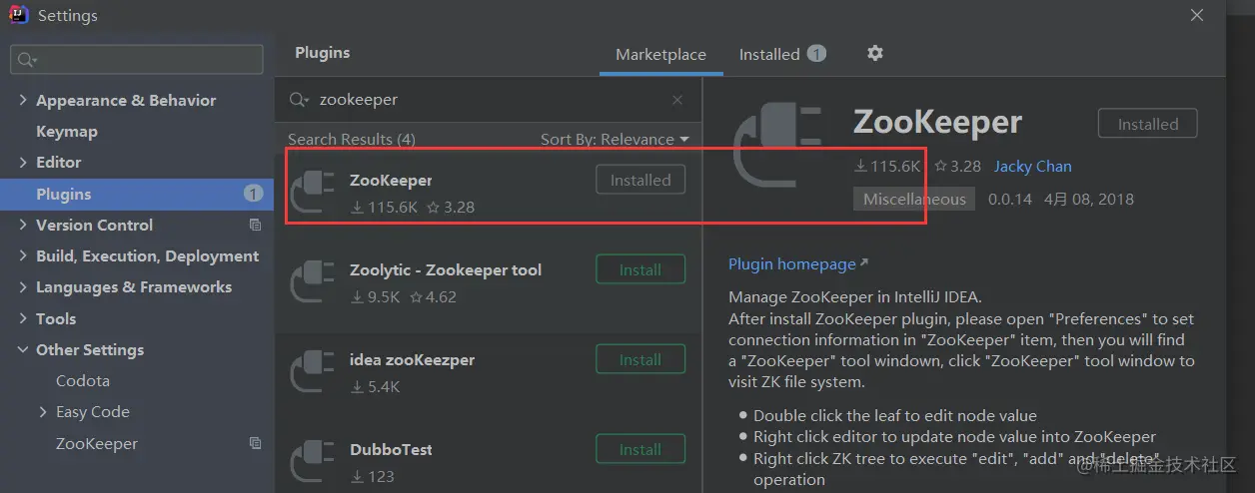Switch to the Marketplace tab
The width and height of the screenshot is (1255, 493).
[x=660, y=55]
